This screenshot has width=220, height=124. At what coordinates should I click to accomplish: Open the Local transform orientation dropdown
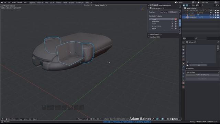(x=81, y=119)
